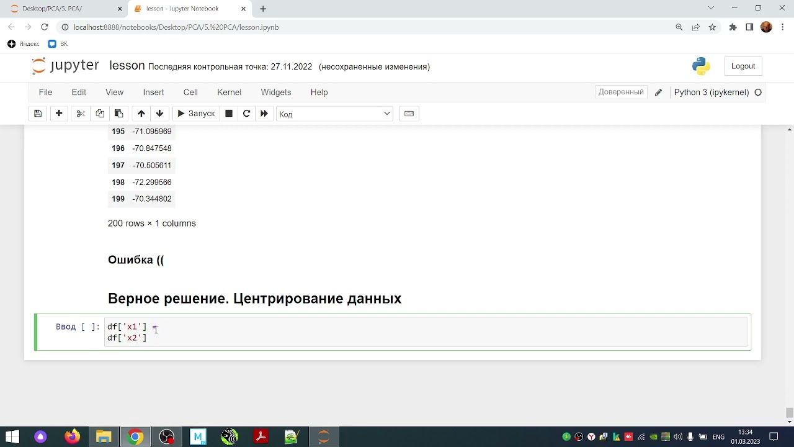
Task: Click the row index 195 in the output table
Action: pos(118,132)
